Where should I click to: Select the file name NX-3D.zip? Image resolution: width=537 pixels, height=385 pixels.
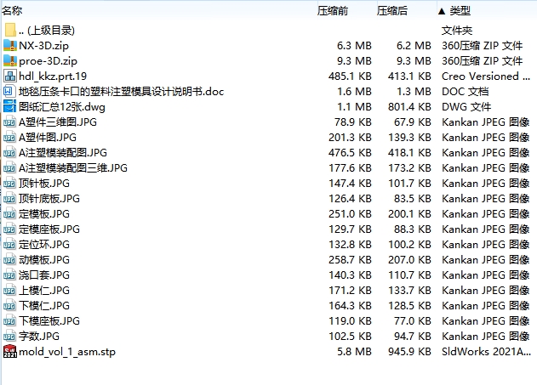pyautogui.click(x=44, y=46)
